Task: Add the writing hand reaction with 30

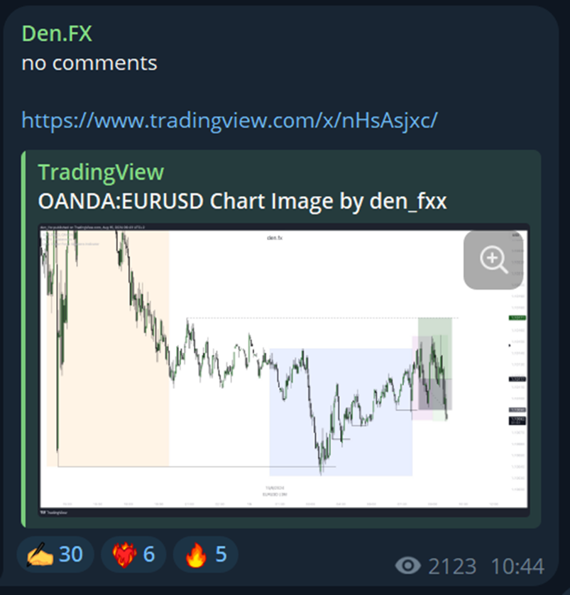Action: tap(55, 555)
